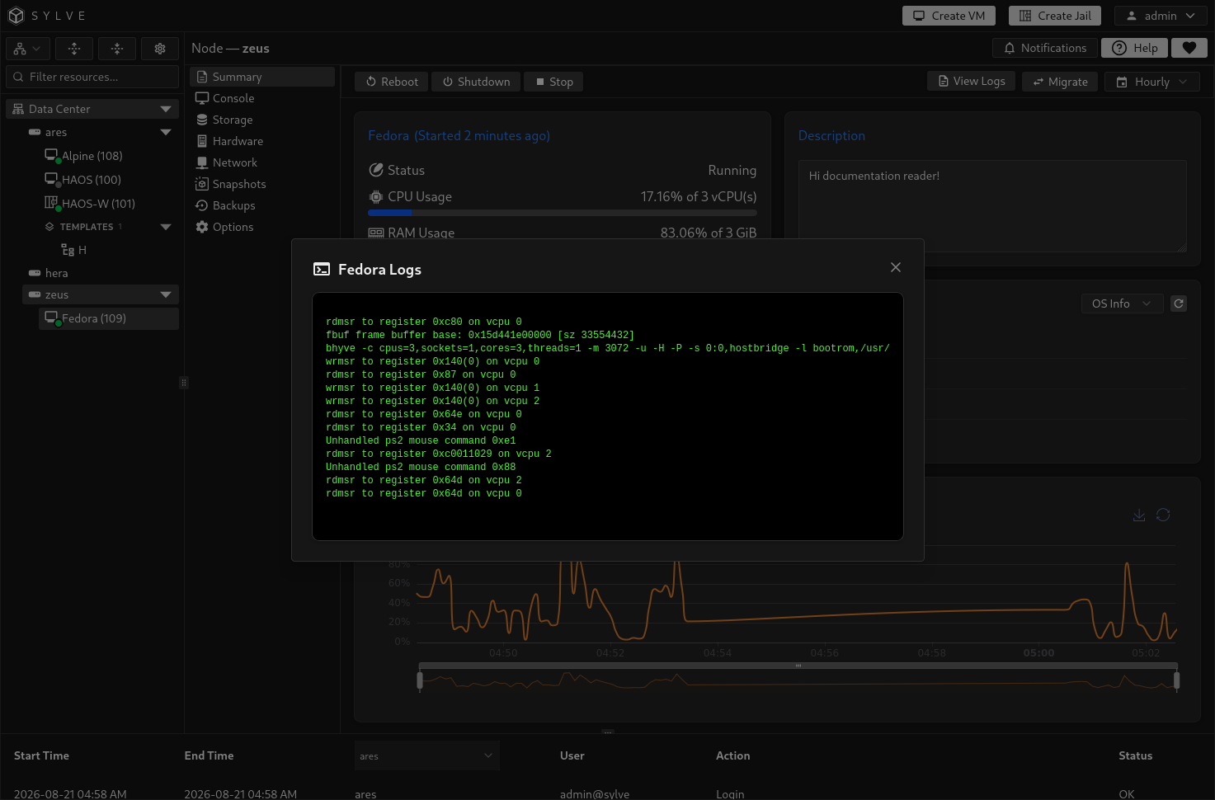Click the CPU usage progress bar
1215x800 pixels.
[x=562, y=213]
